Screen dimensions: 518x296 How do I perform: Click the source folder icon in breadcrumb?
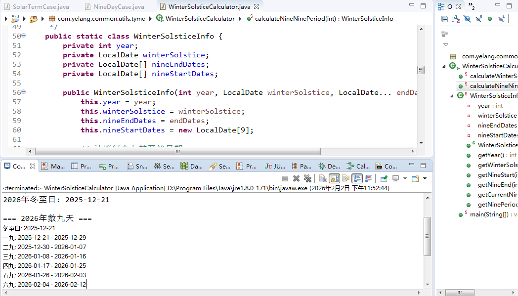click(x=34, y=19)
